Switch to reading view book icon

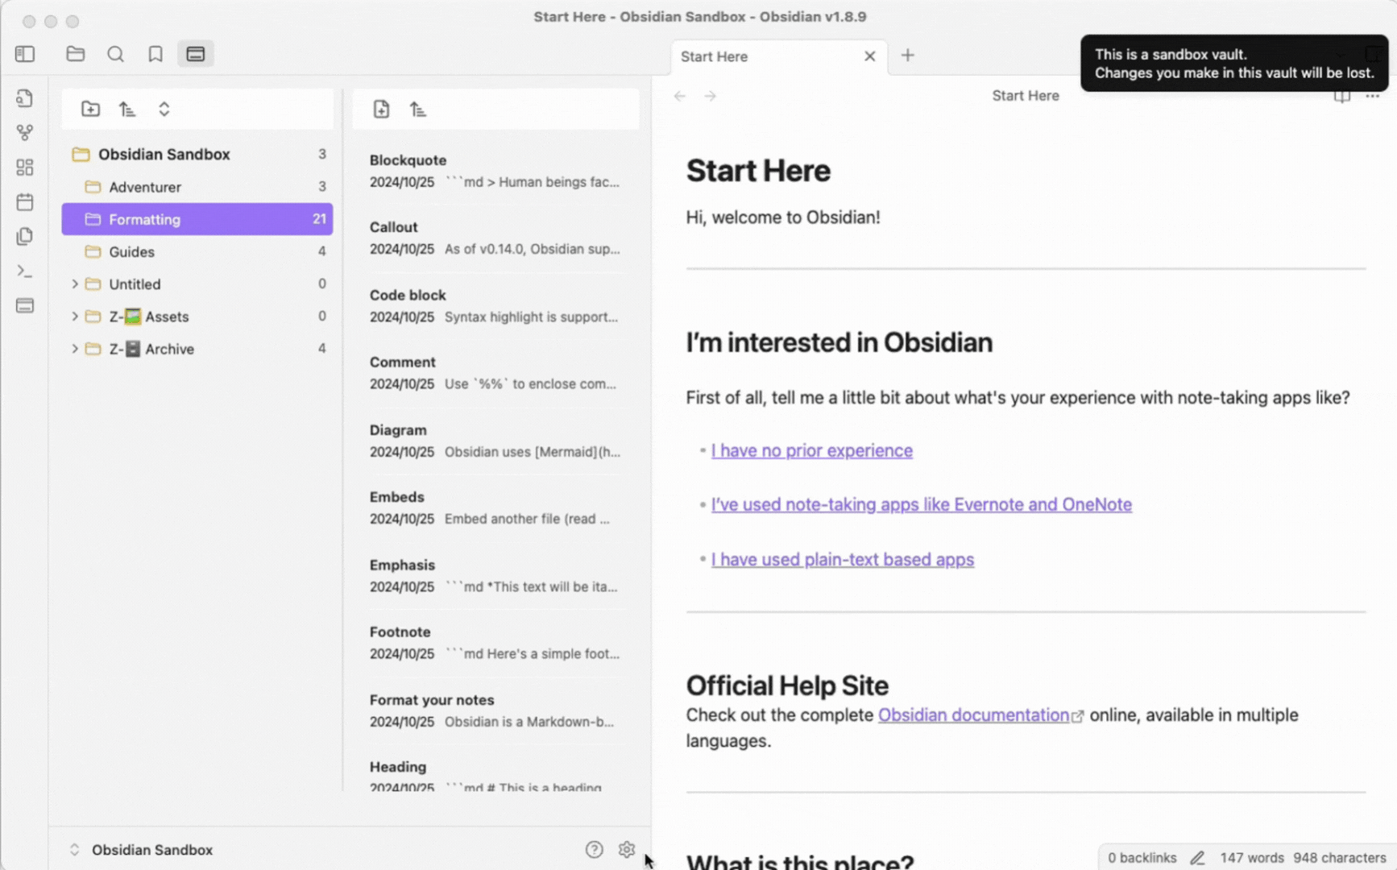pyautogui.click(x=1342, y=96)
